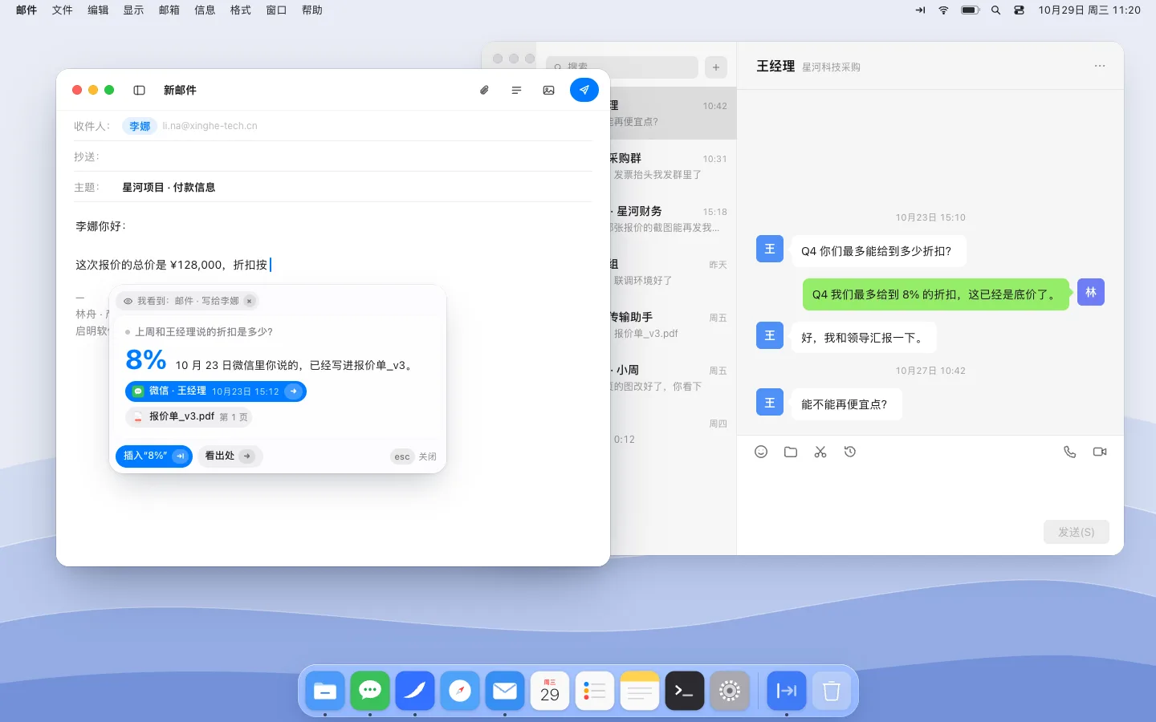
Task: Click the 看出处 button
Action: 230,456
